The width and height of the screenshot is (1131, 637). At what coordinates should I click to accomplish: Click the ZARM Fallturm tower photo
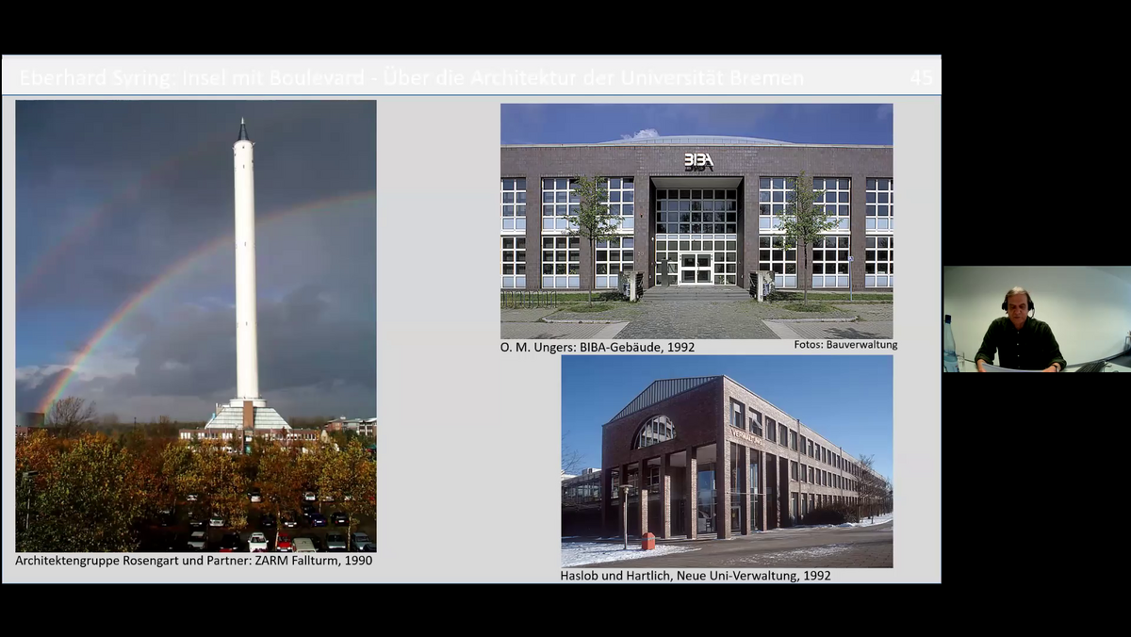195,325
